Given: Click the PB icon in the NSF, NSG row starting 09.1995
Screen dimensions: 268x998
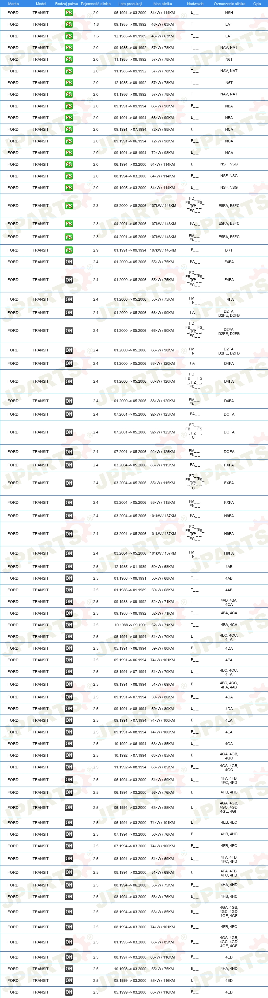Looking at the screenshot, I should (x=69, y=187).
